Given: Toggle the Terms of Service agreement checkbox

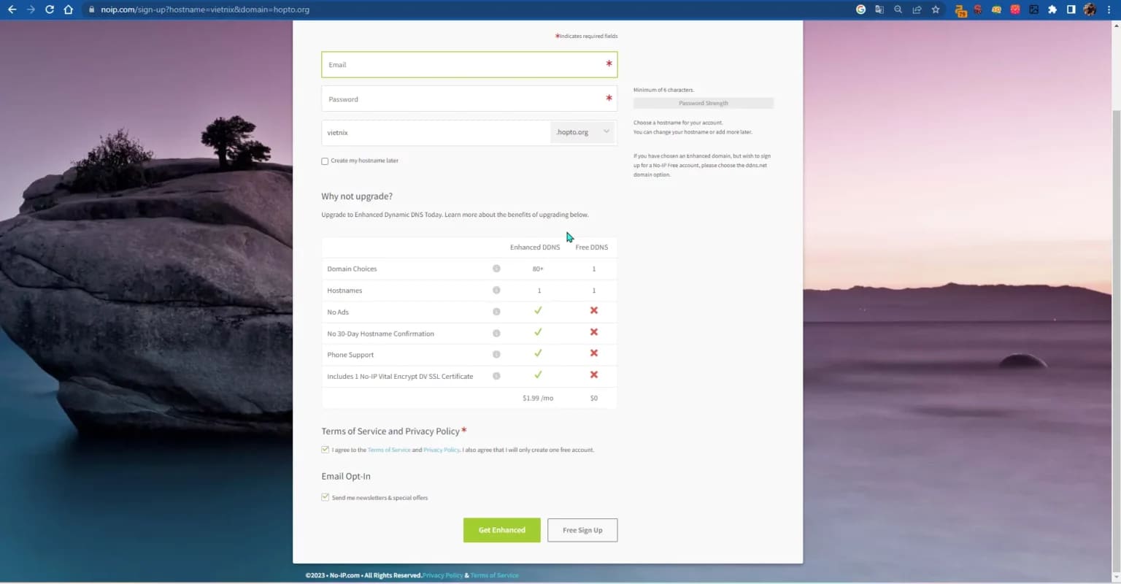Looking at the screenshot, I should click(x=325, y=450).
